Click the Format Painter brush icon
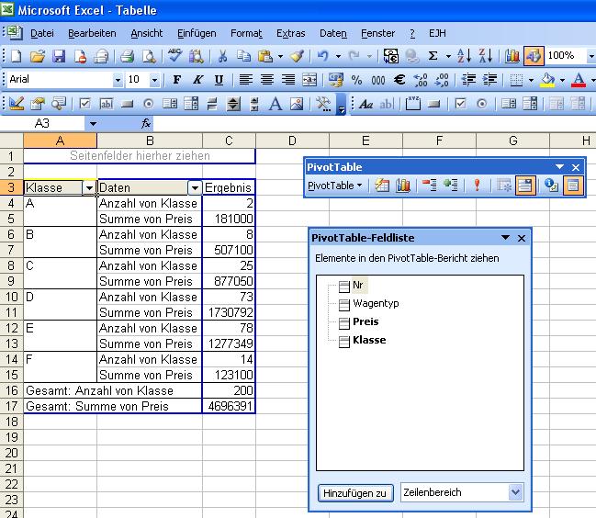Screen dimensions: 596x518 (x=296, y=56)
